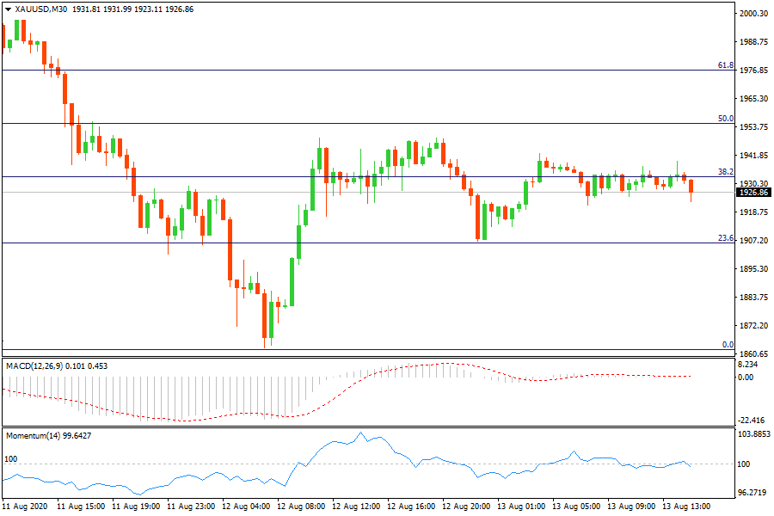Screen dimensions: 774x516
Task: Click the triangle arrow beside XAUUSD,M30
Action: [9, 9]
